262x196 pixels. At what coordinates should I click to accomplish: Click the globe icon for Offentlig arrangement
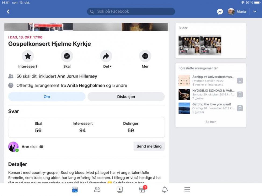(x=11, y=86)
